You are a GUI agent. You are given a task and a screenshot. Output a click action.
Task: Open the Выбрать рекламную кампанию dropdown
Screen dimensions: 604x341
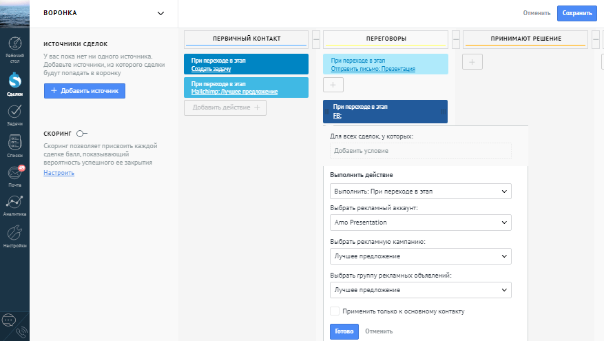(420, 256)
